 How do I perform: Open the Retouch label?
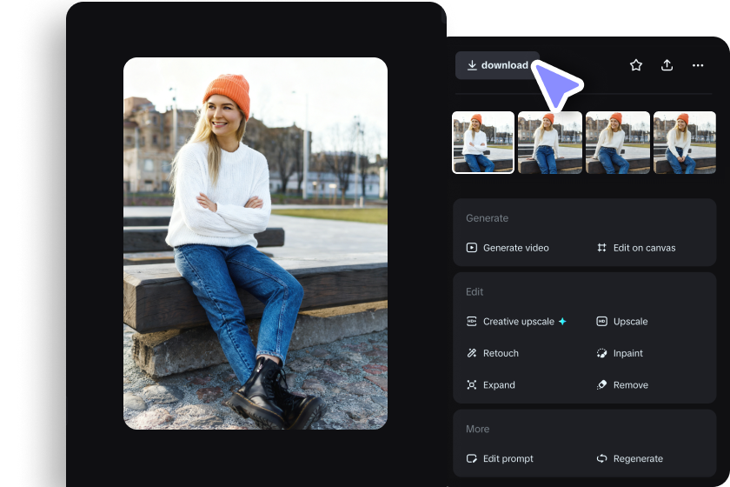coord(501,353)
